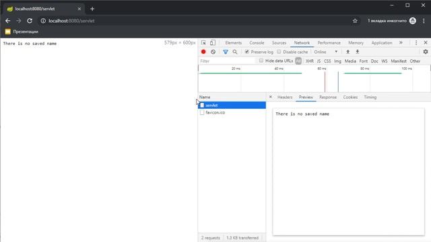This screenshot has height=242, width=431.
Task: Open a new browser tab
Action: pos(92,9)
